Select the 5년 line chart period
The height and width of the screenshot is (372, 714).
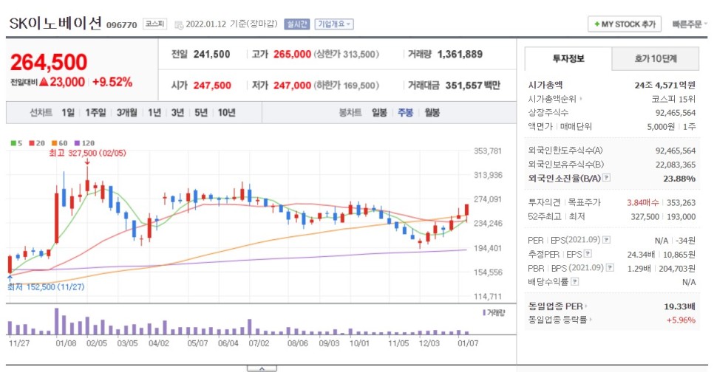click(201, 112)
